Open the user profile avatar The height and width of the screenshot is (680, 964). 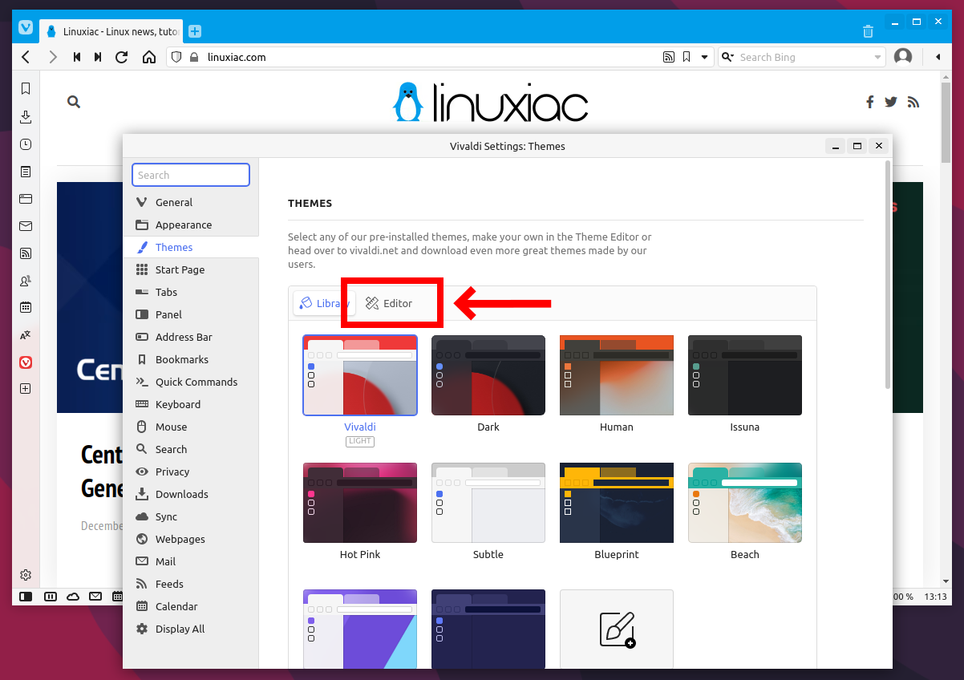pos(903,57)
